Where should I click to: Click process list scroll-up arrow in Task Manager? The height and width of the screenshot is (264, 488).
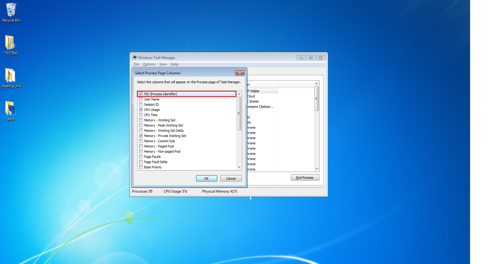(317, 83)
